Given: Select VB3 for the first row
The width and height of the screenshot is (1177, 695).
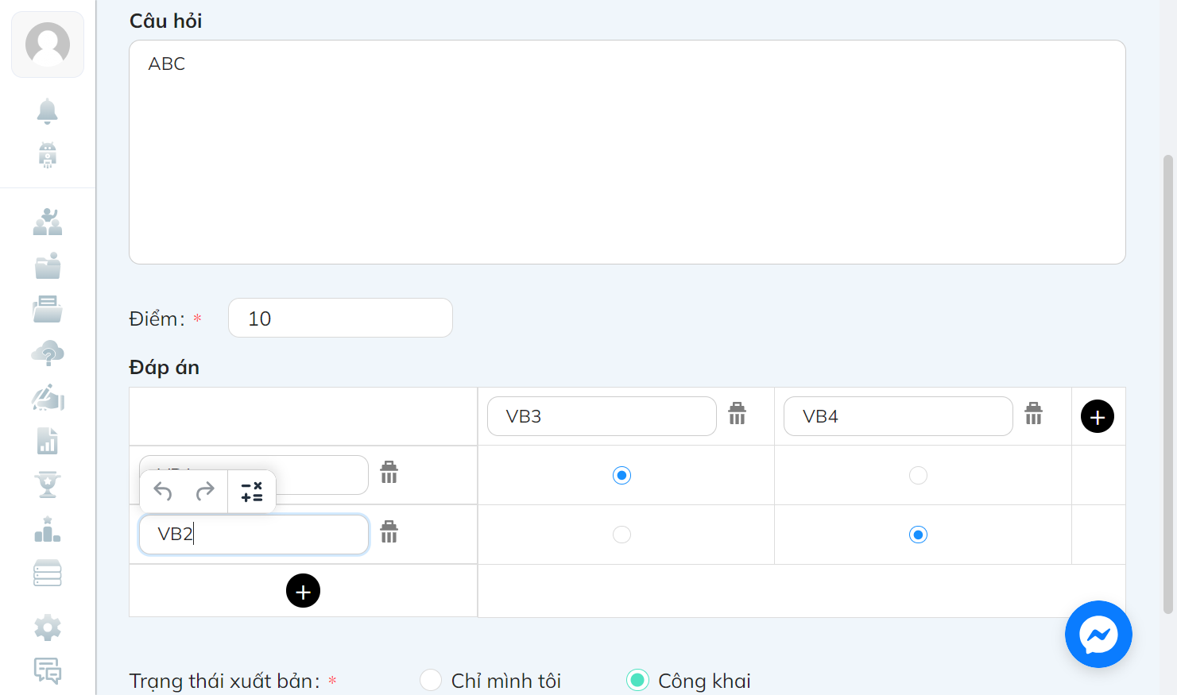Looking at the screenshot, I should point(621,475).
